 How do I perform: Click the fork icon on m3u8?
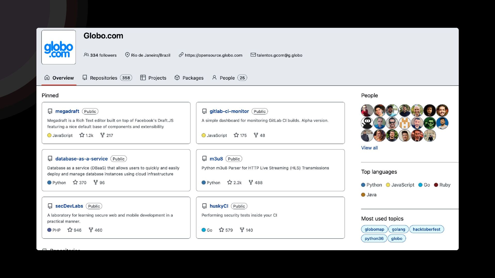tap(251, 183)
